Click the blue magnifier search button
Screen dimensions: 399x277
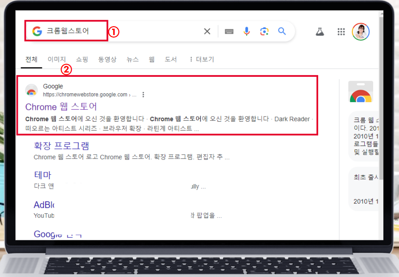pyautogui.click(x=282, y=31)
